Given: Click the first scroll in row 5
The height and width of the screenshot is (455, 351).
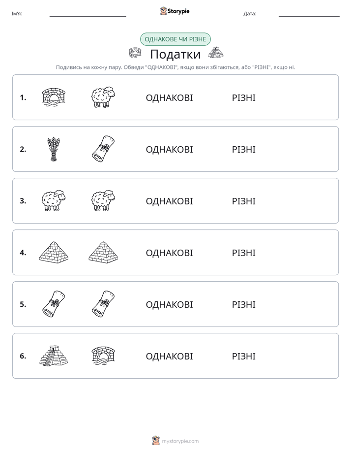Looking at the screenshot, I should [x=54, y=304].
